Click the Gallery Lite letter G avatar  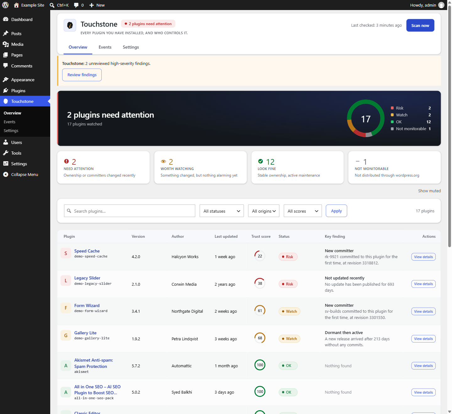(66, 335)
